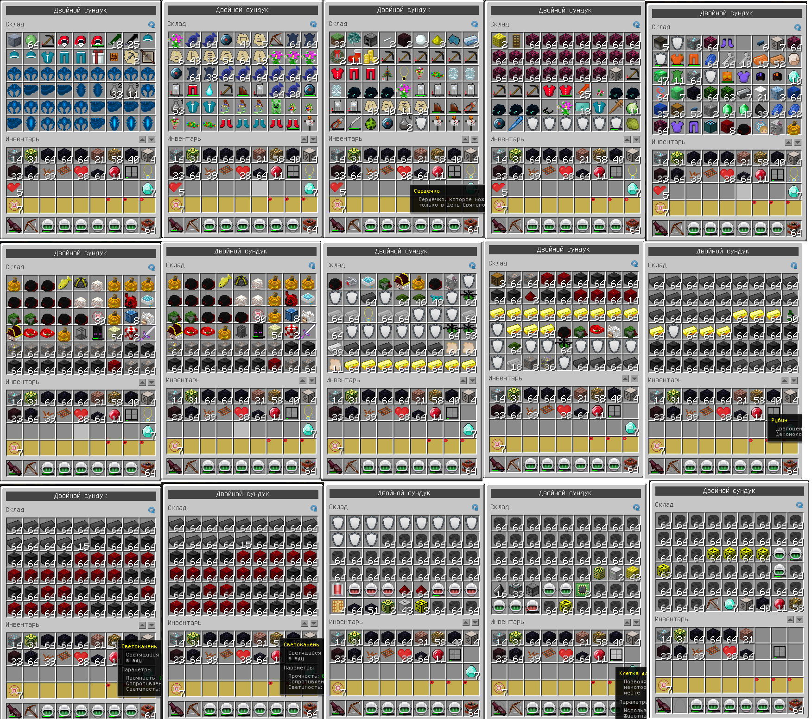Click the light blue water droplet item
This screenshot has width=812, height=719.
point(209,90)
